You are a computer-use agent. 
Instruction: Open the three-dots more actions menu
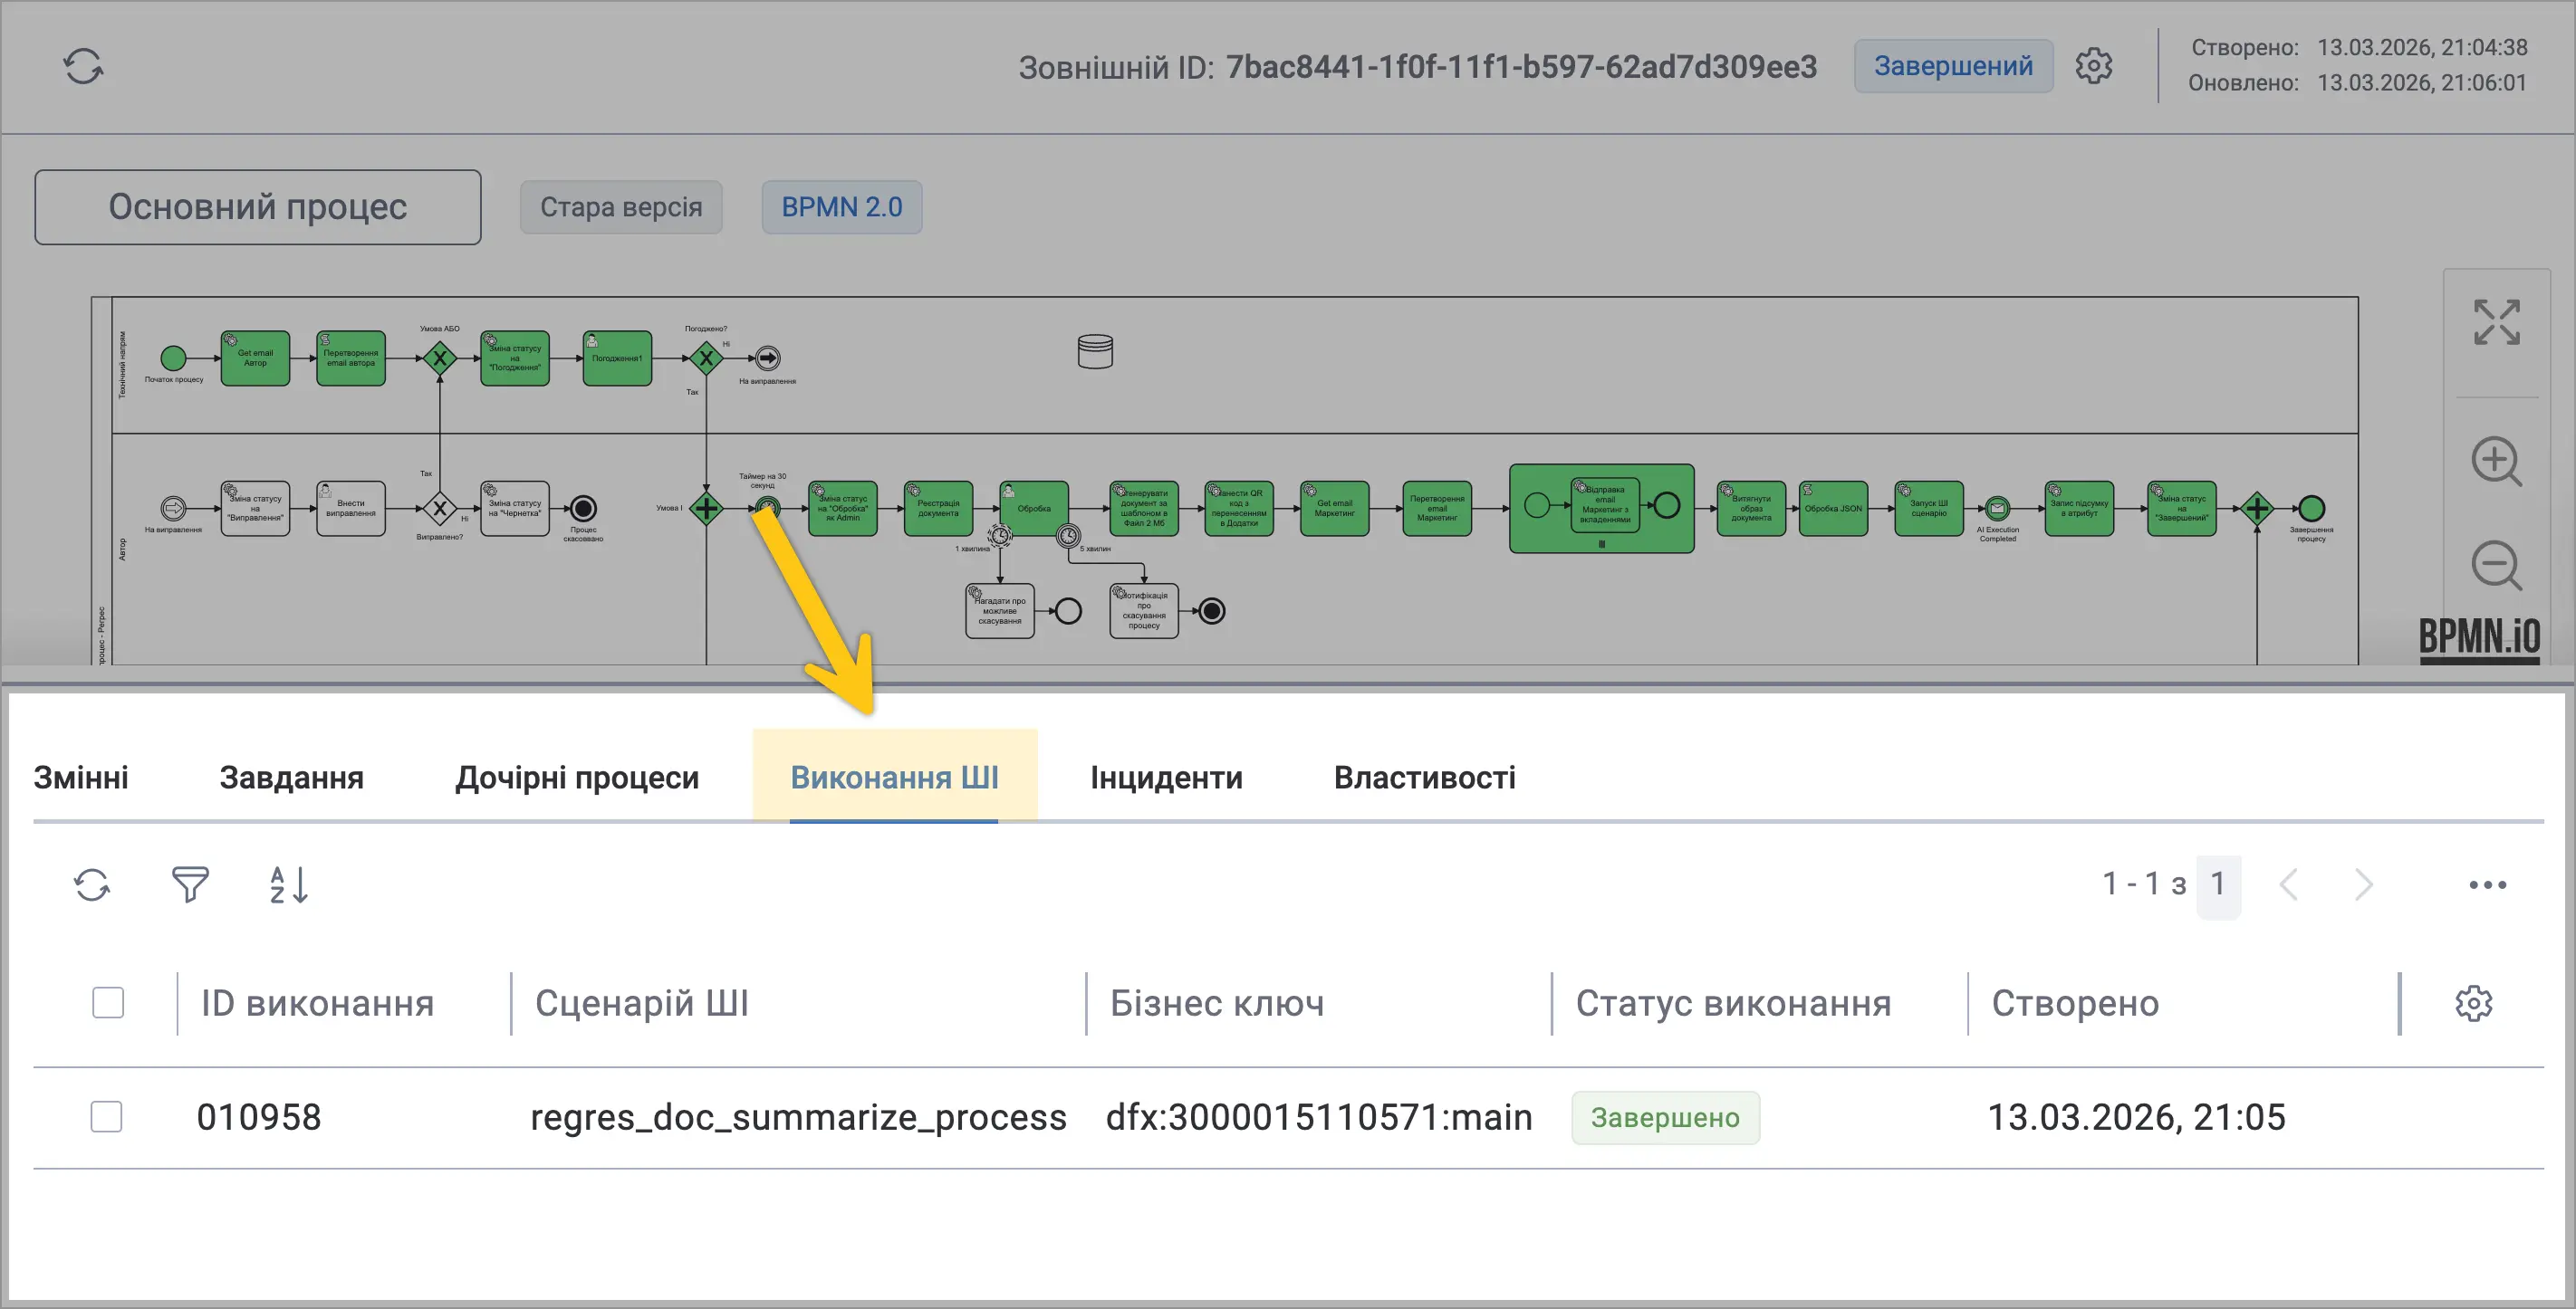[x=2487, y=884]
